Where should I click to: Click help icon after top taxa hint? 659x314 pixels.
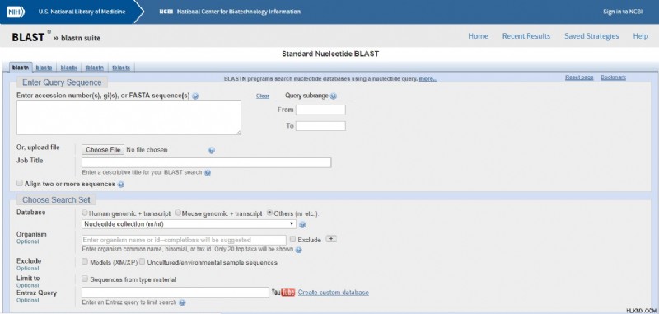(x=298, y=249)
